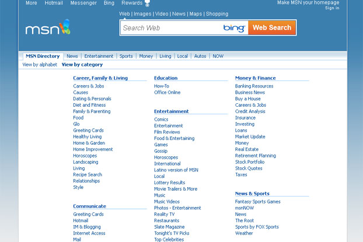
Task: Open the Money & Finance heading
Action: [256, 78]
